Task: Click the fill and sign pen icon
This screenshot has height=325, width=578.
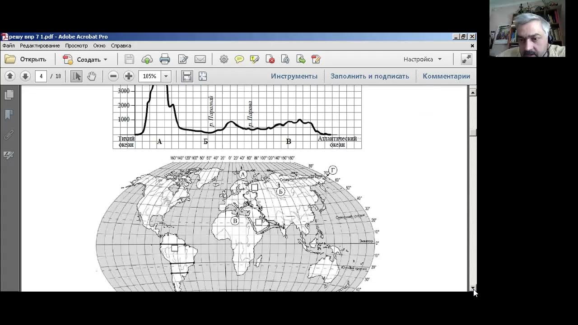Action: (x=316, y=59)
